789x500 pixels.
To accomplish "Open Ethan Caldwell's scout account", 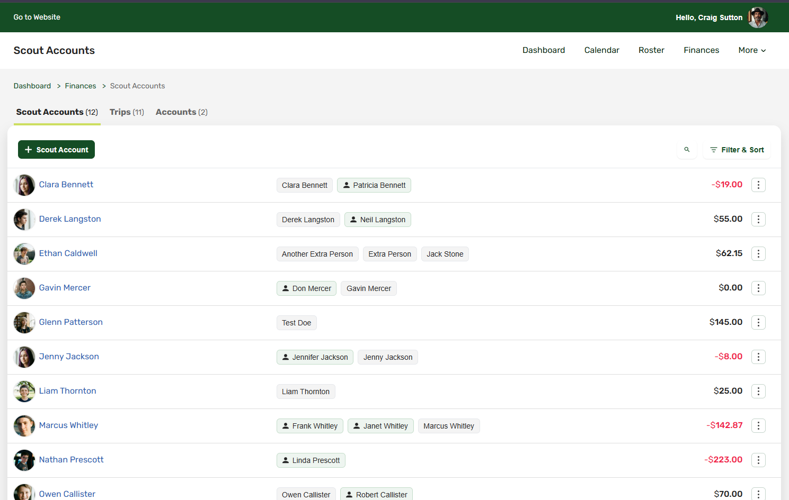I will click(x=68, y=253).
